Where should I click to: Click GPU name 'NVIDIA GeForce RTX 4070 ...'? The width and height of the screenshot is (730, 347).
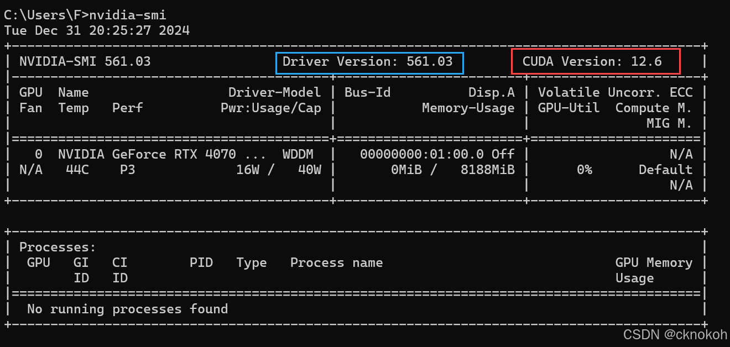(163, 154)
